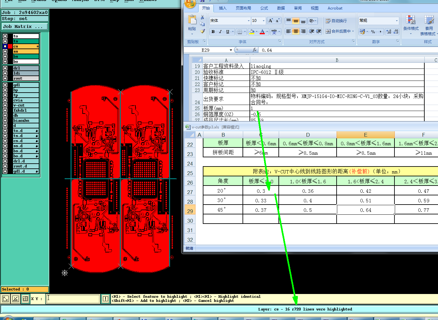This screenshot has height=320, width=438.
Task: Toggle Underline formatting in Excel
Action: (228, 32)
